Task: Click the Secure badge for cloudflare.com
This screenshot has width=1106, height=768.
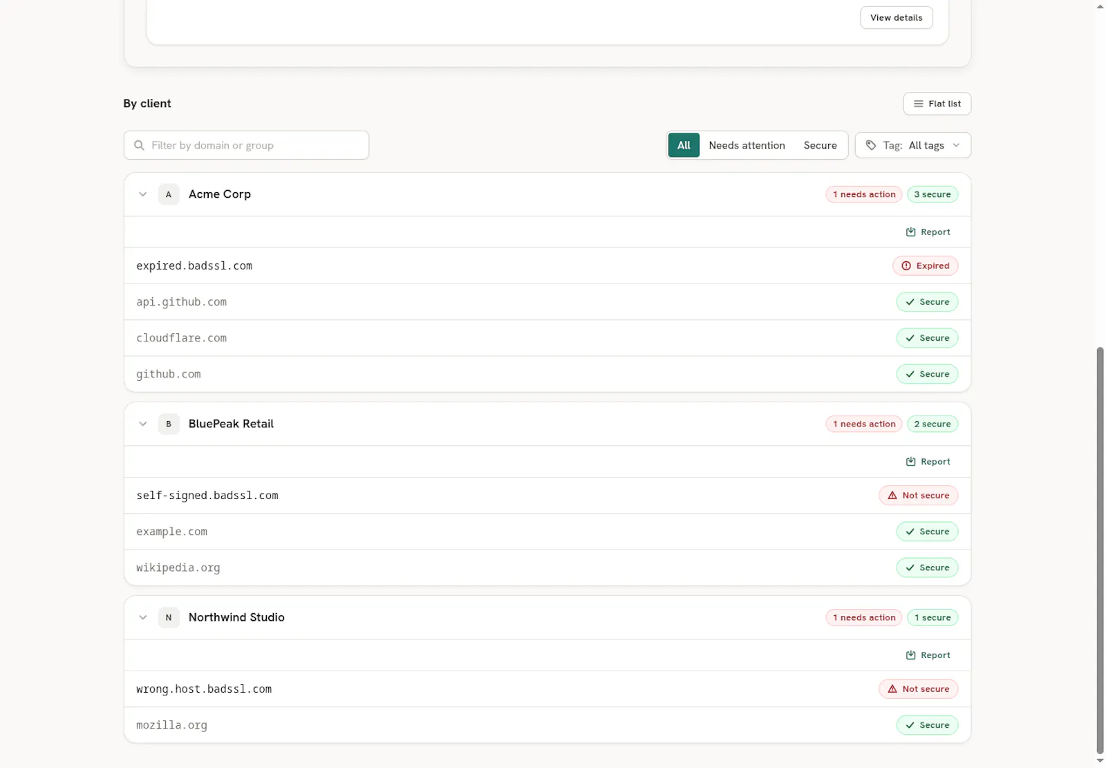Action: (926, 338)
